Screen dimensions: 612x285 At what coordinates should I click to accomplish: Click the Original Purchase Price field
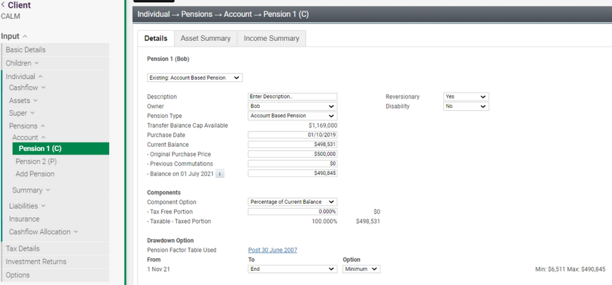pyautogui.click(x=292, y=154)
